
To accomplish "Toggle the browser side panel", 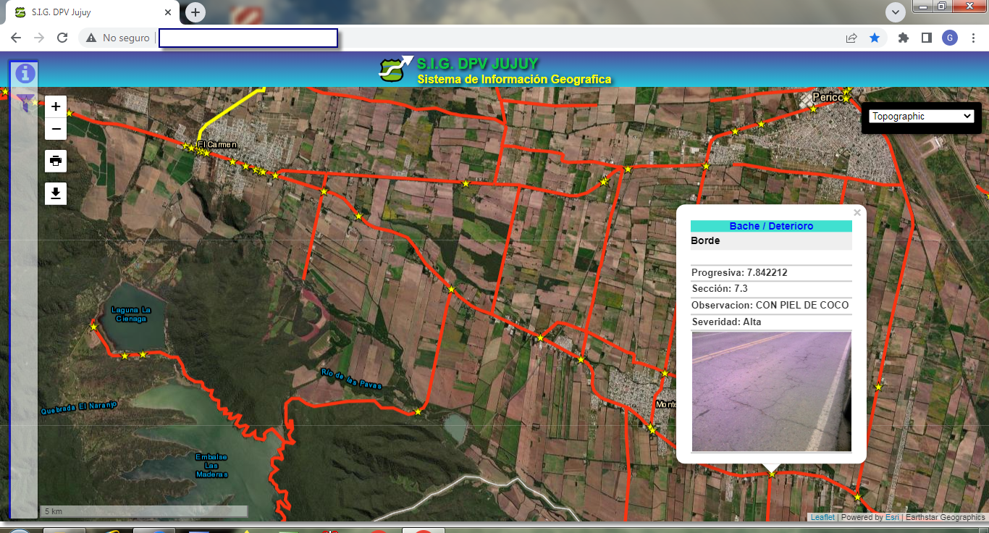I will tap(926, 38).
